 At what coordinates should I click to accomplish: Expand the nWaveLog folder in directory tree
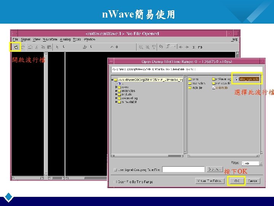coord(116,98)
